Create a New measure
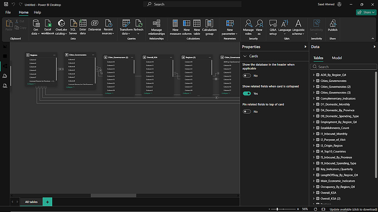Screen dimensions: 378x212 click(x=175, y=26)
